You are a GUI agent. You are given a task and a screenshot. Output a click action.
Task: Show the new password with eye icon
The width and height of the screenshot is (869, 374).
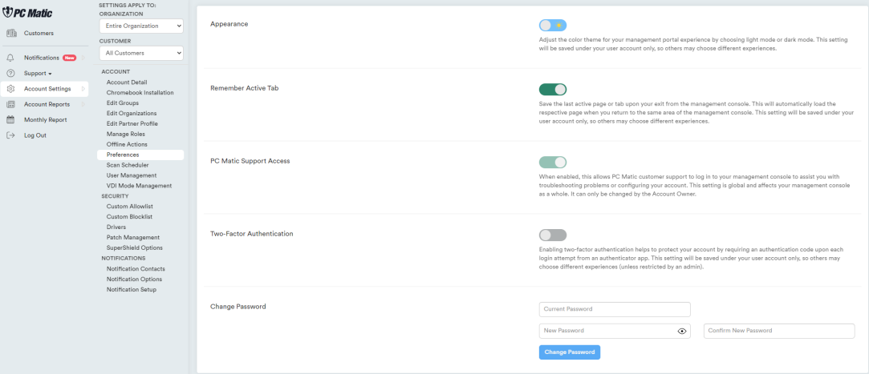coord(682,331)
